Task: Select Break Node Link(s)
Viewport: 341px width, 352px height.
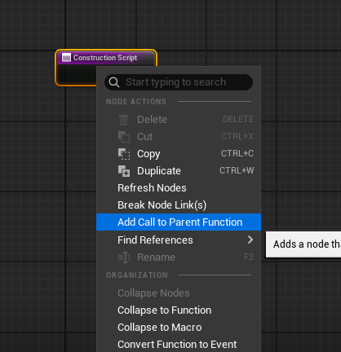Action: [179, 205]
